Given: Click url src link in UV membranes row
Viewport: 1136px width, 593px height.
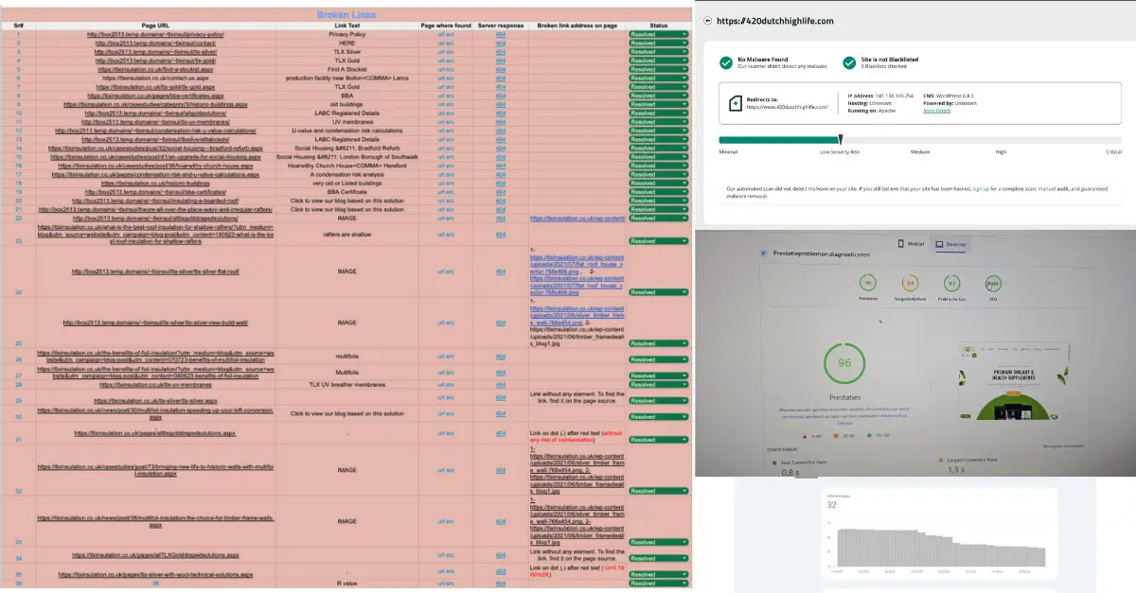Looking at the screenshot, I should [446, 122].
